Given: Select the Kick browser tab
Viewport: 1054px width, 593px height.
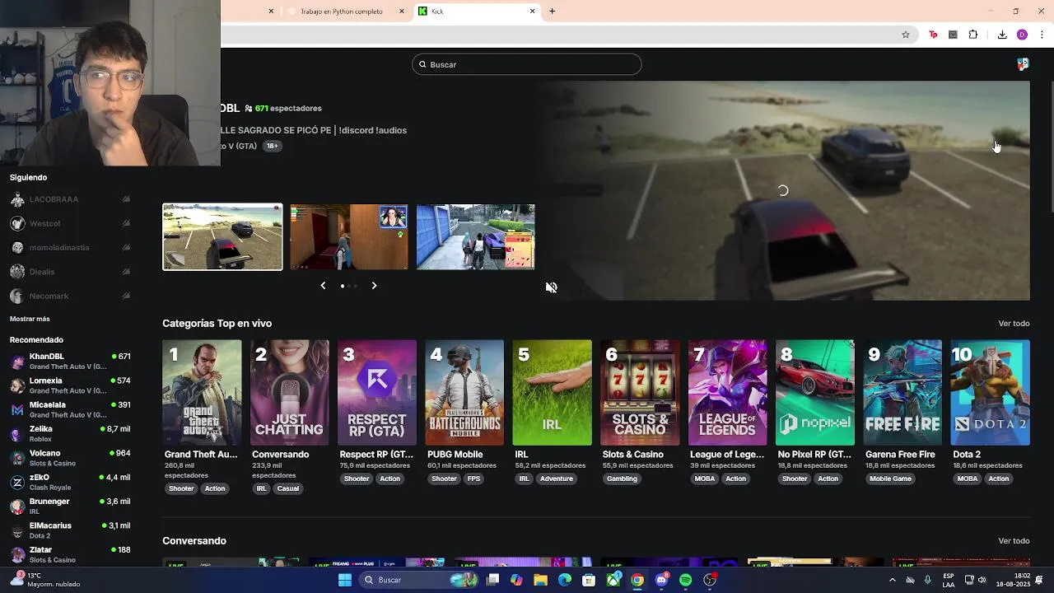Looking at the screenshot, I should [x=477, y=12].
